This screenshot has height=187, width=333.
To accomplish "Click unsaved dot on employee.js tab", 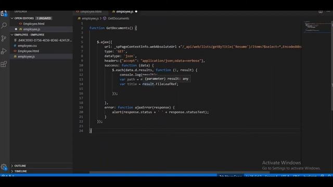I will click(x=136, y=11).
